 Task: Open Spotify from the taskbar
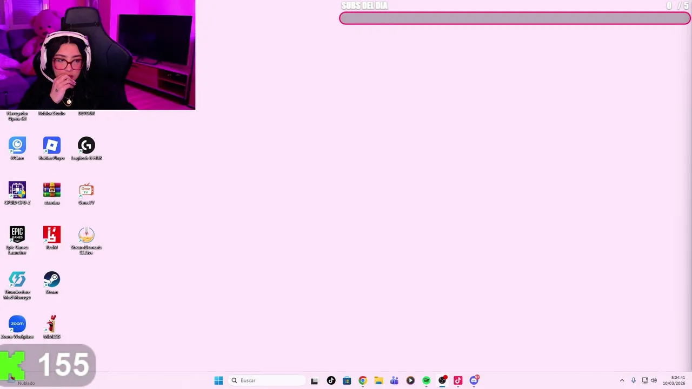pyautogui.click(x=426, y=380)
